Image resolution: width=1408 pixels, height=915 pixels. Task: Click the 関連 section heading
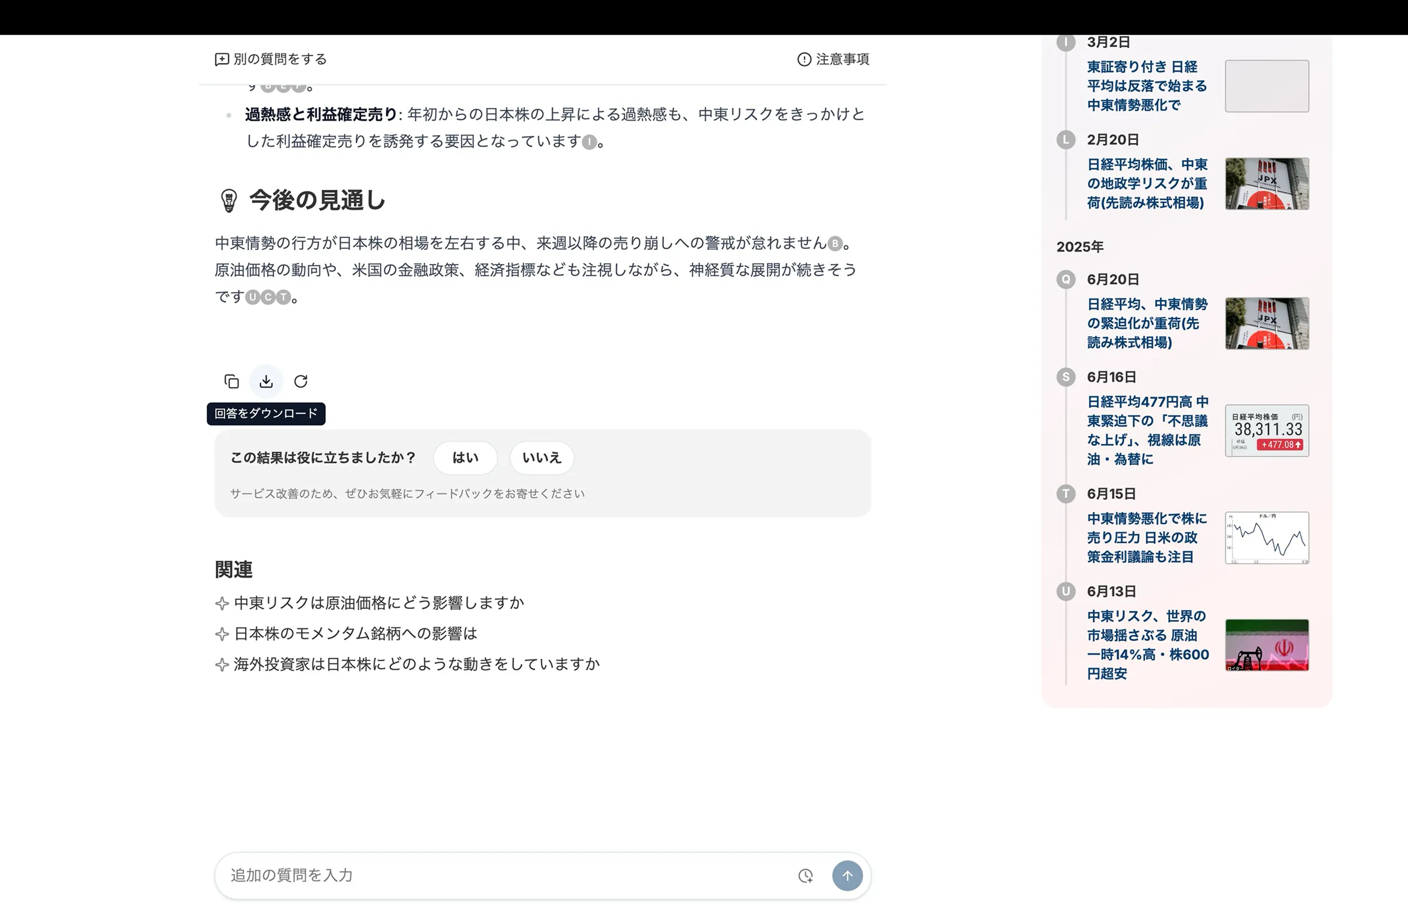tap(234, 570)
